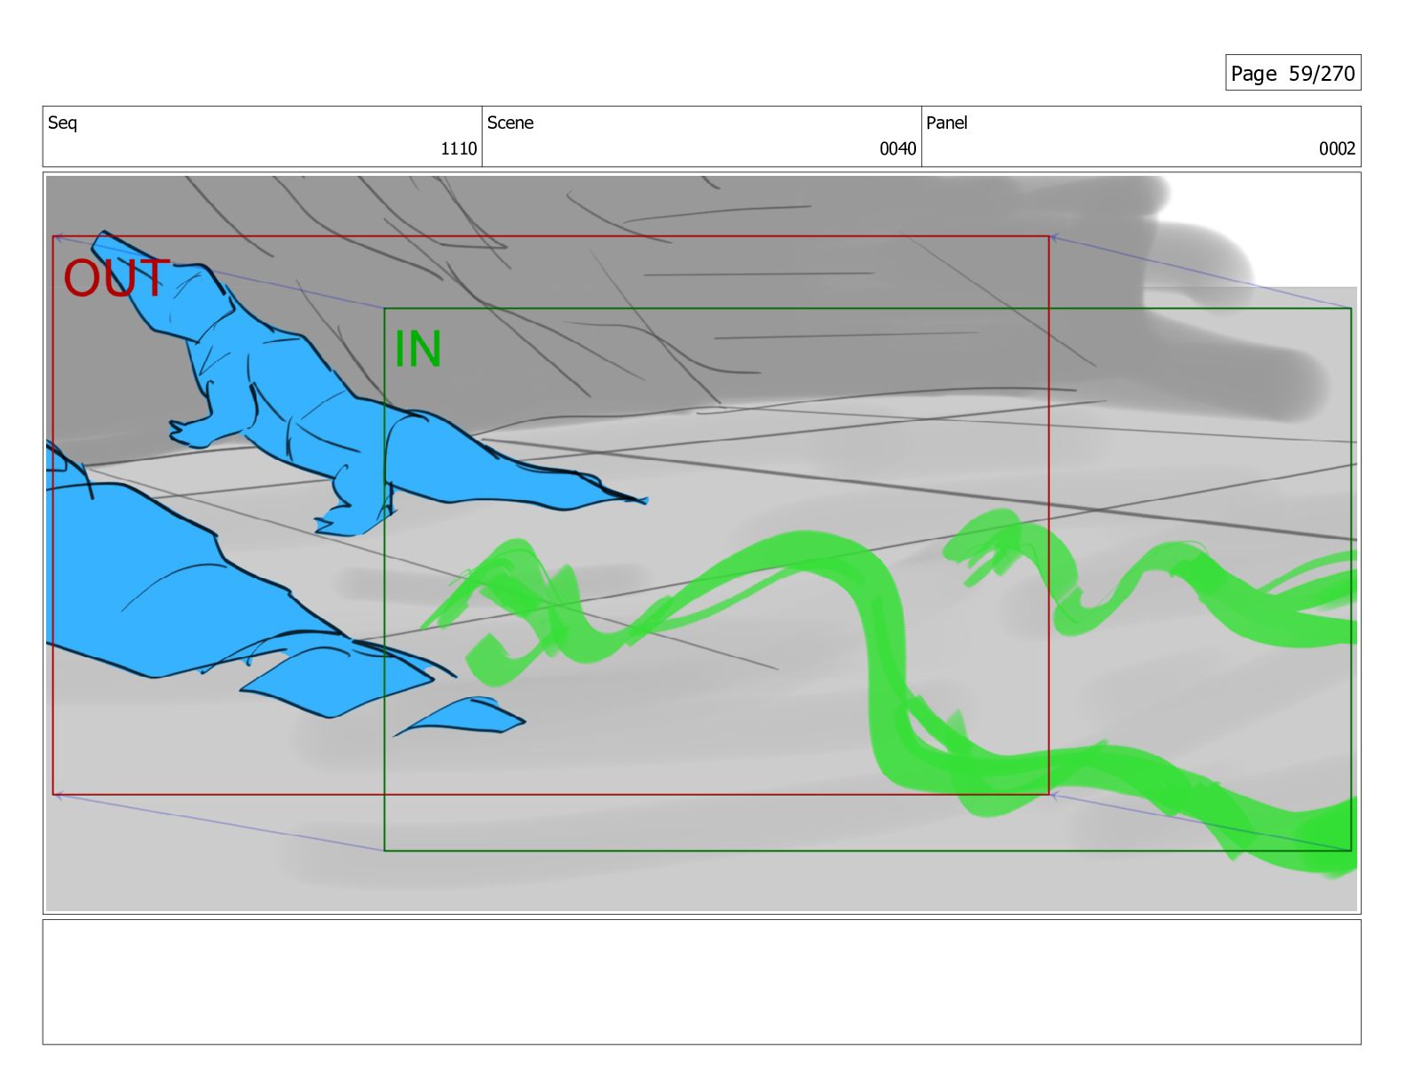Select the scene number 0040

click(x=897, y=148)
